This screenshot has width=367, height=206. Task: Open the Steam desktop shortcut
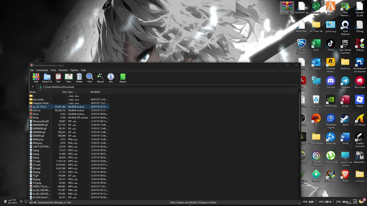(345, 120)
